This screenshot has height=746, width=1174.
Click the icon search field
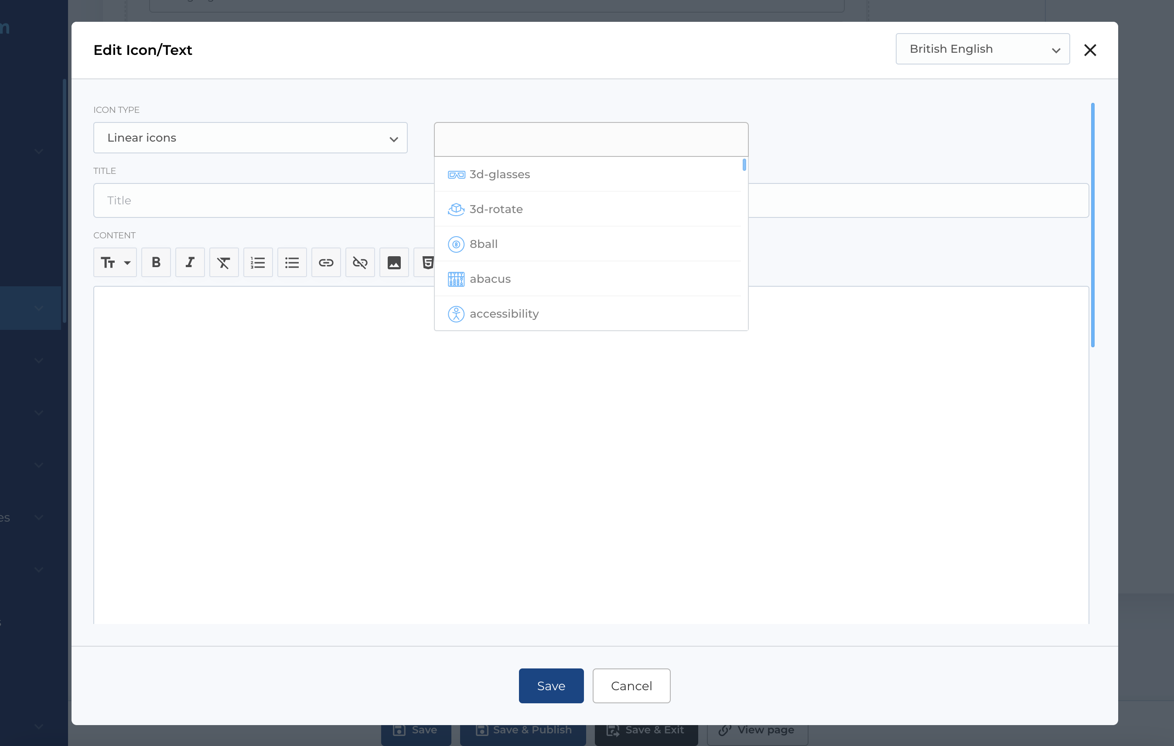click(x=590, y=140)
